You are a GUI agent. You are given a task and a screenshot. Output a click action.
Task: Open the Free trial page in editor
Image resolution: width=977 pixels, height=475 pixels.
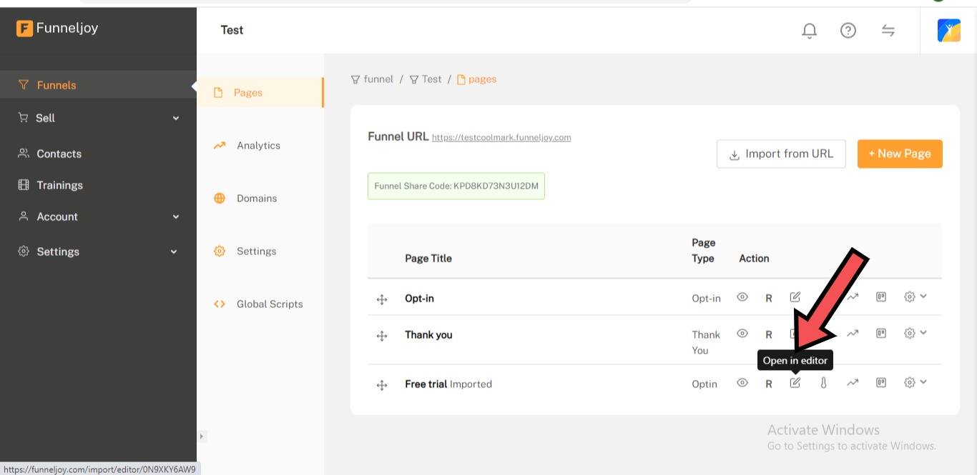pyautogui.click(x=795, y=383)
